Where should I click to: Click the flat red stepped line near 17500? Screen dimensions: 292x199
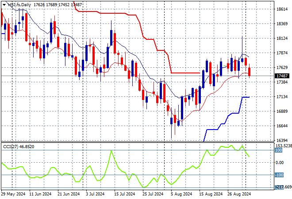point(186,73)
